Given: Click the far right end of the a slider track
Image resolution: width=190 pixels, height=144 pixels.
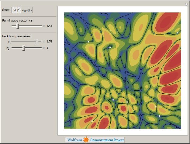Looking at the screenshot, I should point(41,42).
